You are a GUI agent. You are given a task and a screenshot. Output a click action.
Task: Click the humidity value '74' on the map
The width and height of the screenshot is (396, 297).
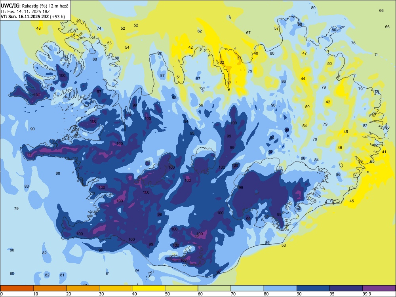pyautogui.click(x=99, y=28)
